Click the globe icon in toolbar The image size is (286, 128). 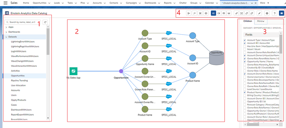click(x=206, y=13)
